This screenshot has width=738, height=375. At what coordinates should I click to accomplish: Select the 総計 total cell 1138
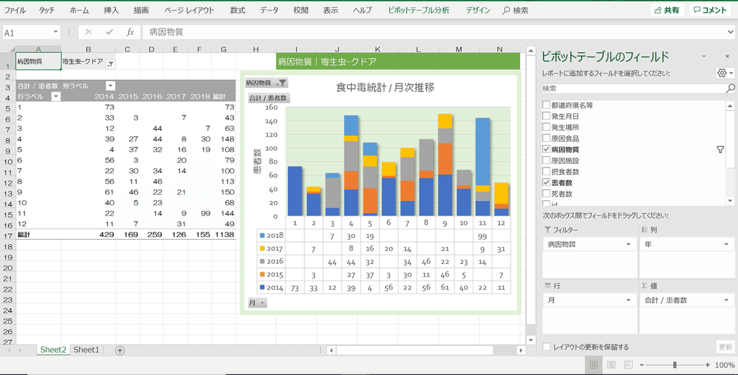(x=224, y=235)
